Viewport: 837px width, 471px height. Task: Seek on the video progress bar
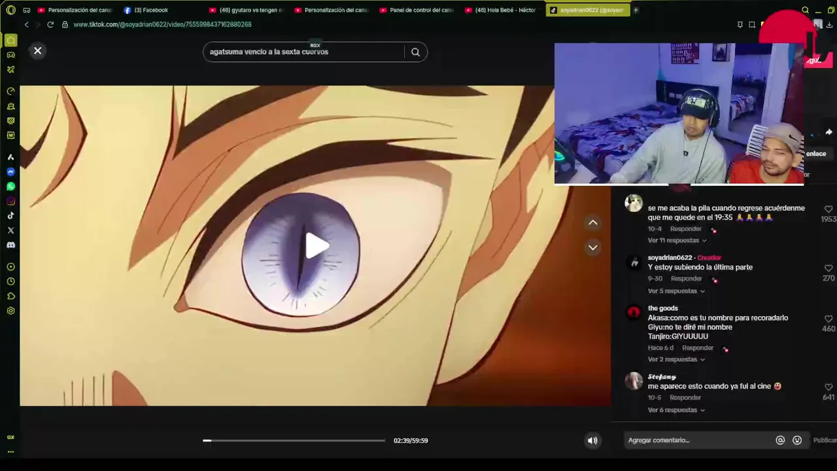294,441
